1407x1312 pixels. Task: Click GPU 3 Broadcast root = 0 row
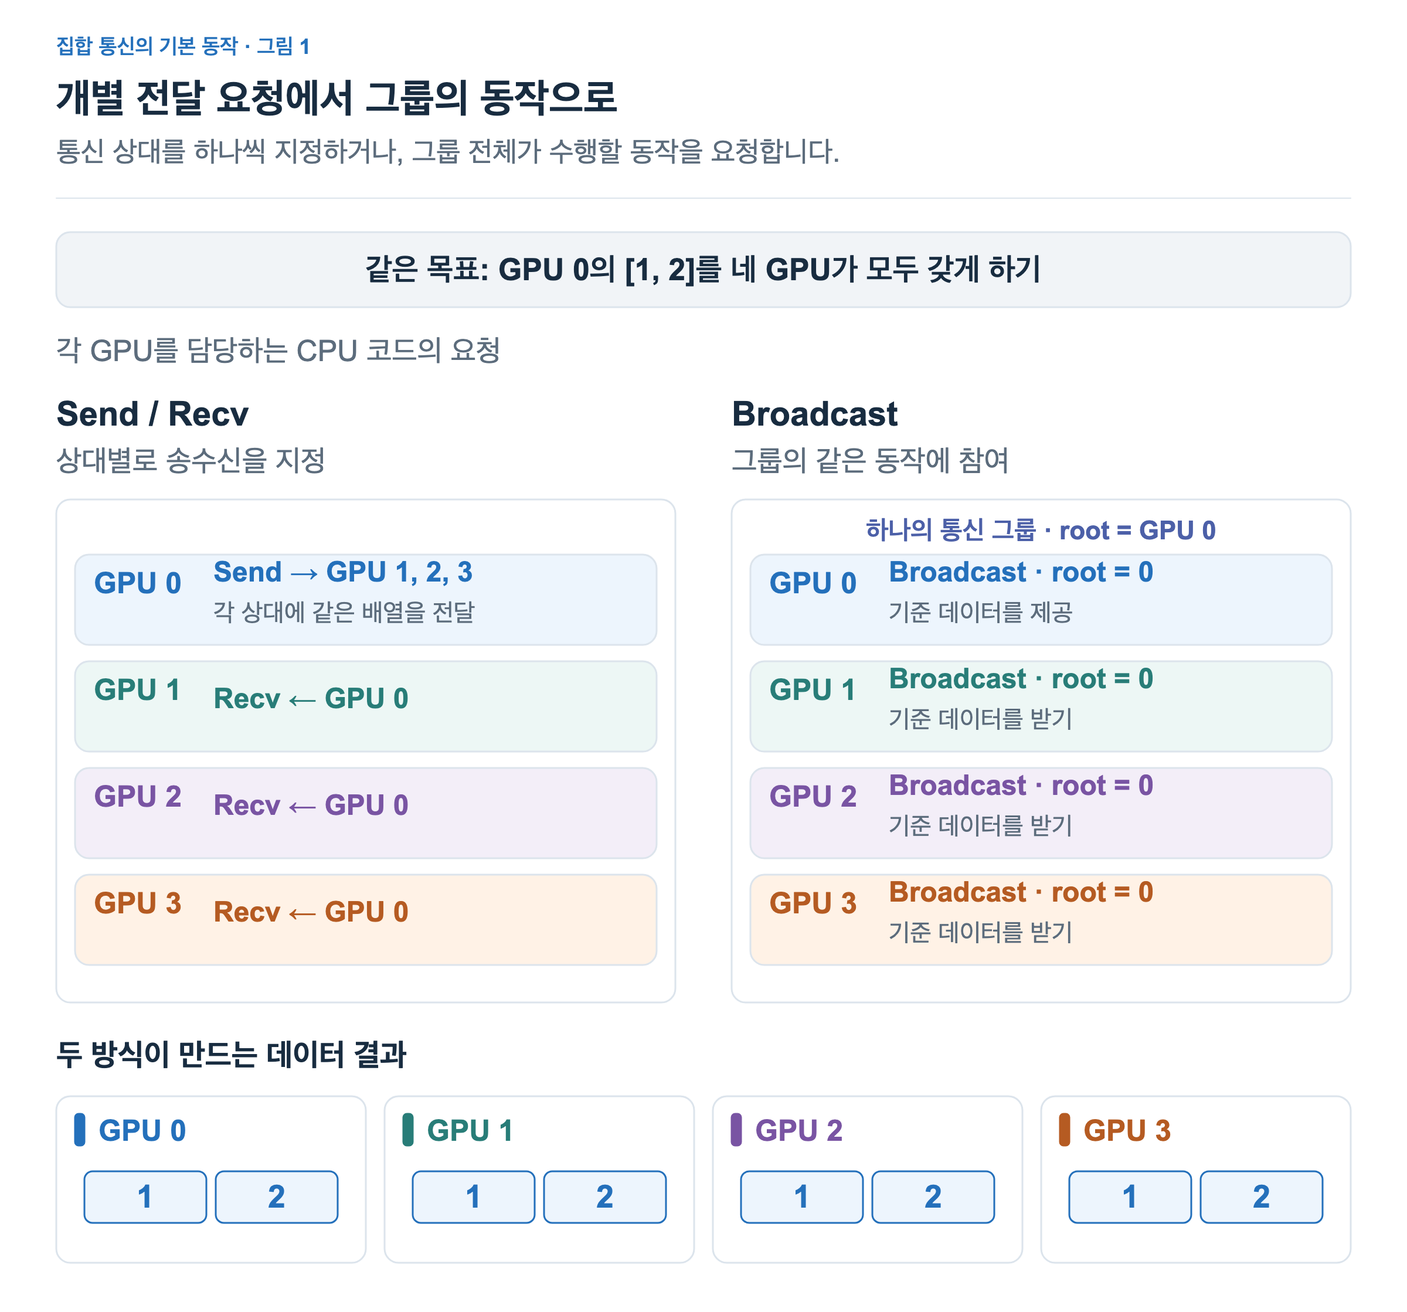(x=1041, y=920)
